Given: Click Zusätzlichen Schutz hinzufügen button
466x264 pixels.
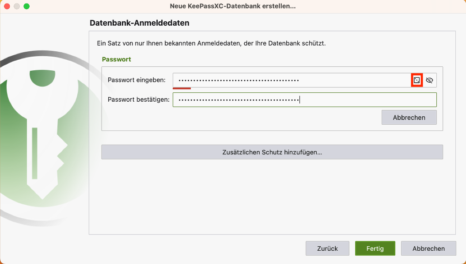Looking at the screenshot, I should pos(272,152).
